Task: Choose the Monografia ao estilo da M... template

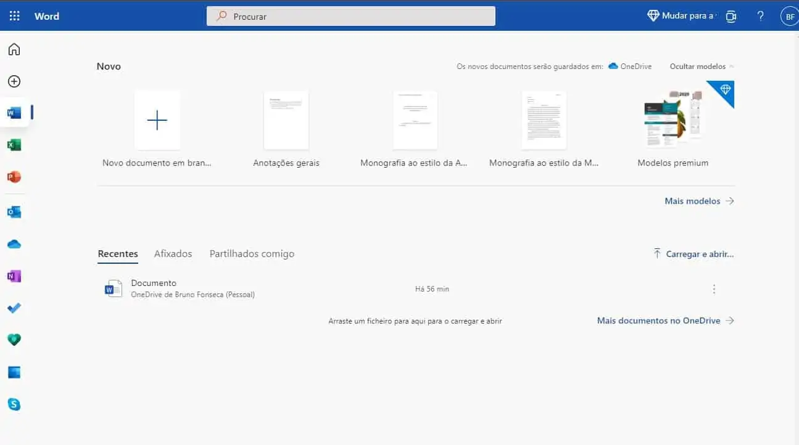Action: click(544, 120)
